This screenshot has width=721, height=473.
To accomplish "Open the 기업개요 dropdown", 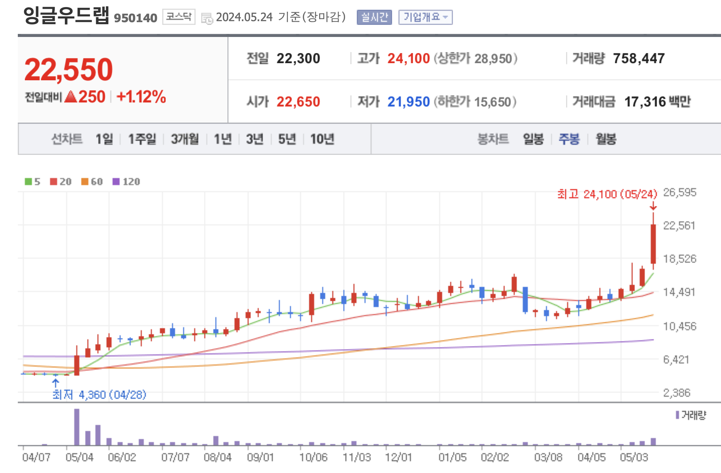I will click(425, 17).
